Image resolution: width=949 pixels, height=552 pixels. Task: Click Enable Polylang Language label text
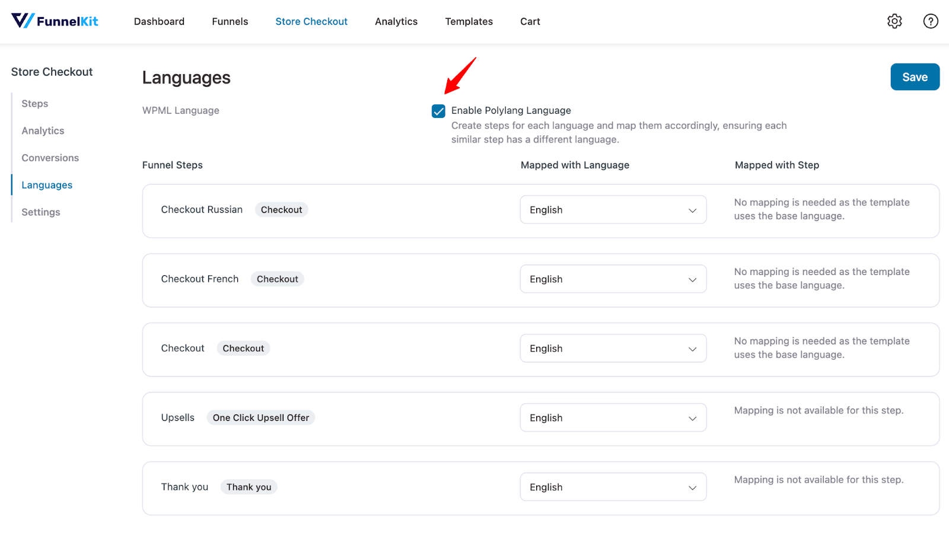(511, 111)
